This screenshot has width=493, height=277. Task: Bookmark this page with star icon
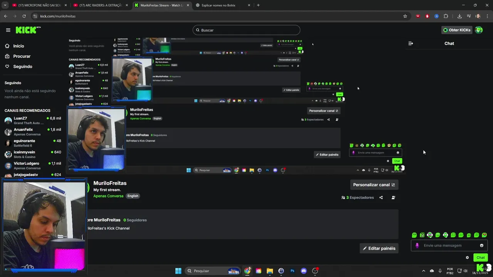(405, 16)
